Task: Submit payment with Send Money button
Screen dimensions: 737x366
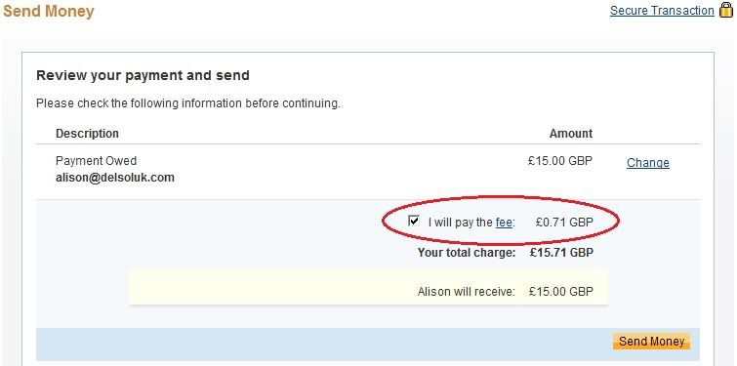Action: pos(651,341)
